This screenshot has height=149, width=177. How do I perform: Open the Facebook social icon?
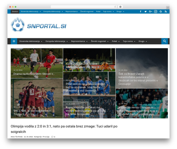pyautogui.click(x=141, y=12)
